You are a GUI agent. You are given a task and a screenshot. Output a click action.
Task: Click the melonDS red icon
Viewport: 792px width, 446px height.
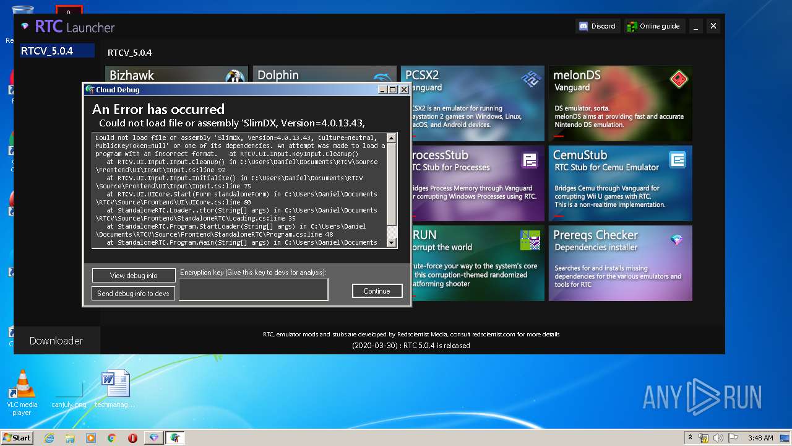(x=679, y=79)
